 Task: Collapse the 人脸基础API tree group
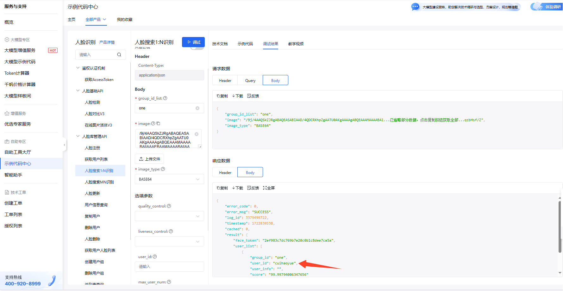pos(78,91)
